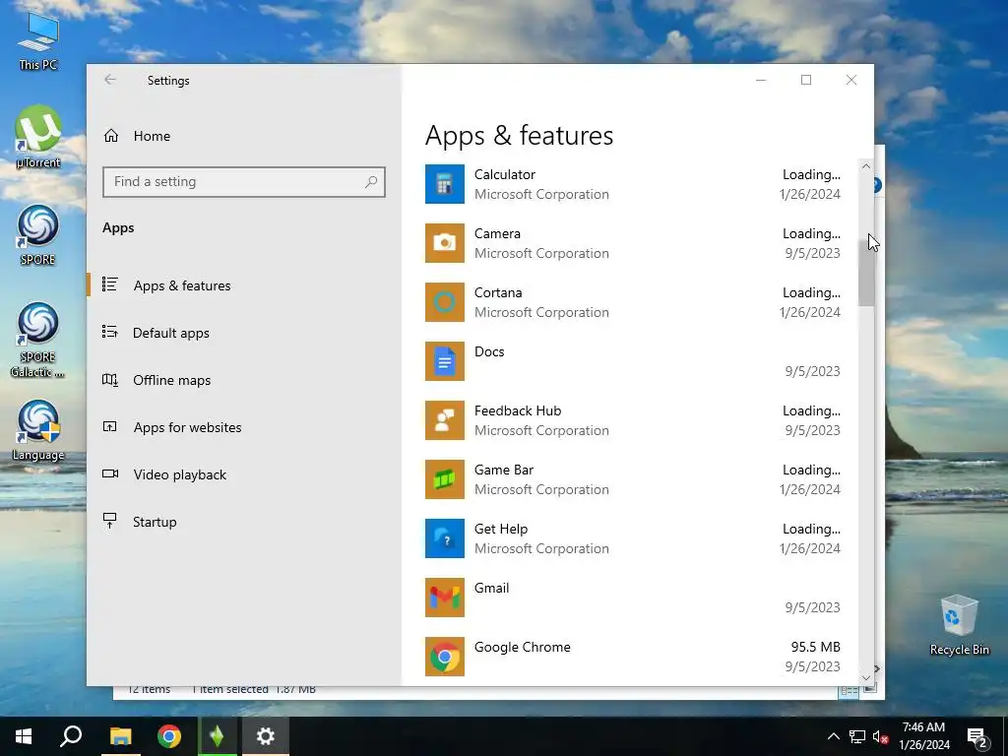Click the Feedback Hub app icon
This screenshot has height=756, width=1008.
(x=445, y=420)
